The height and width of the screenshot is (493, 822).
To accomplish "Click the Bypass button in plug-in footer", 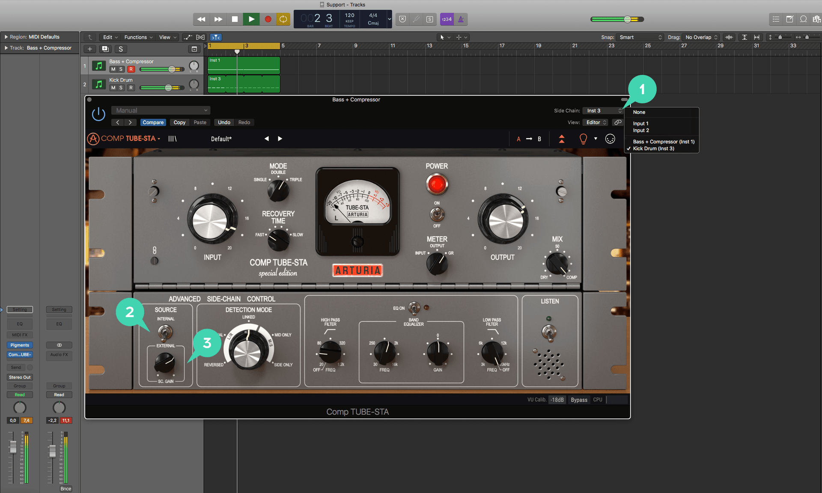I will pyautogui.click(x=579, y=400).
